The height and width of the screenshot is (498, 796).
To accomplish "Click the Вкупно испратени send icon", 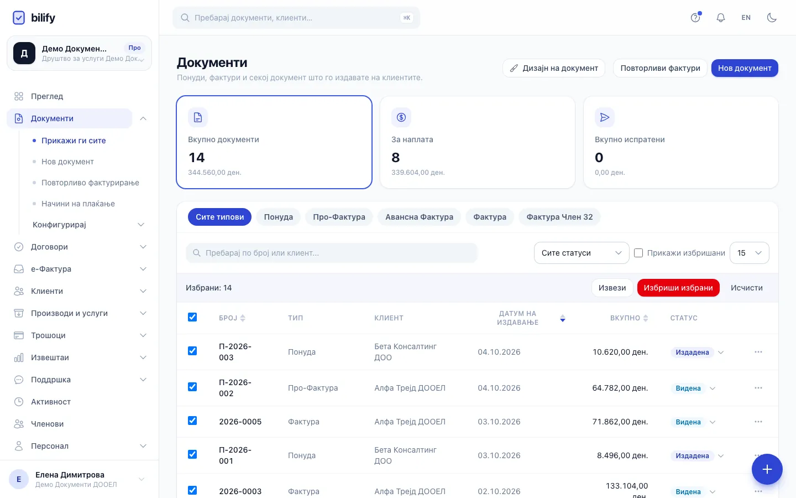I will 605,117.
